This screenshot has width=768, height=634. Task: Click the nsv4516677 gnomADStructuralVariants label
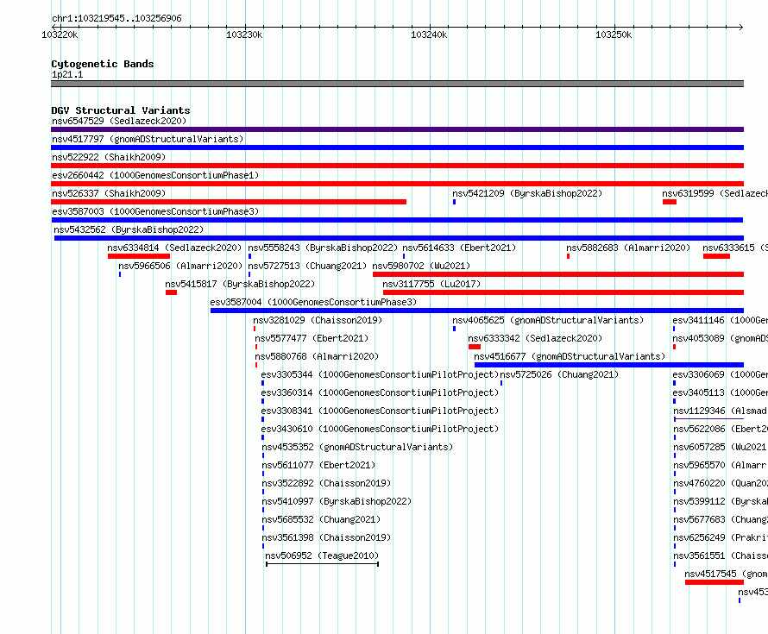(x=570, y=356)
